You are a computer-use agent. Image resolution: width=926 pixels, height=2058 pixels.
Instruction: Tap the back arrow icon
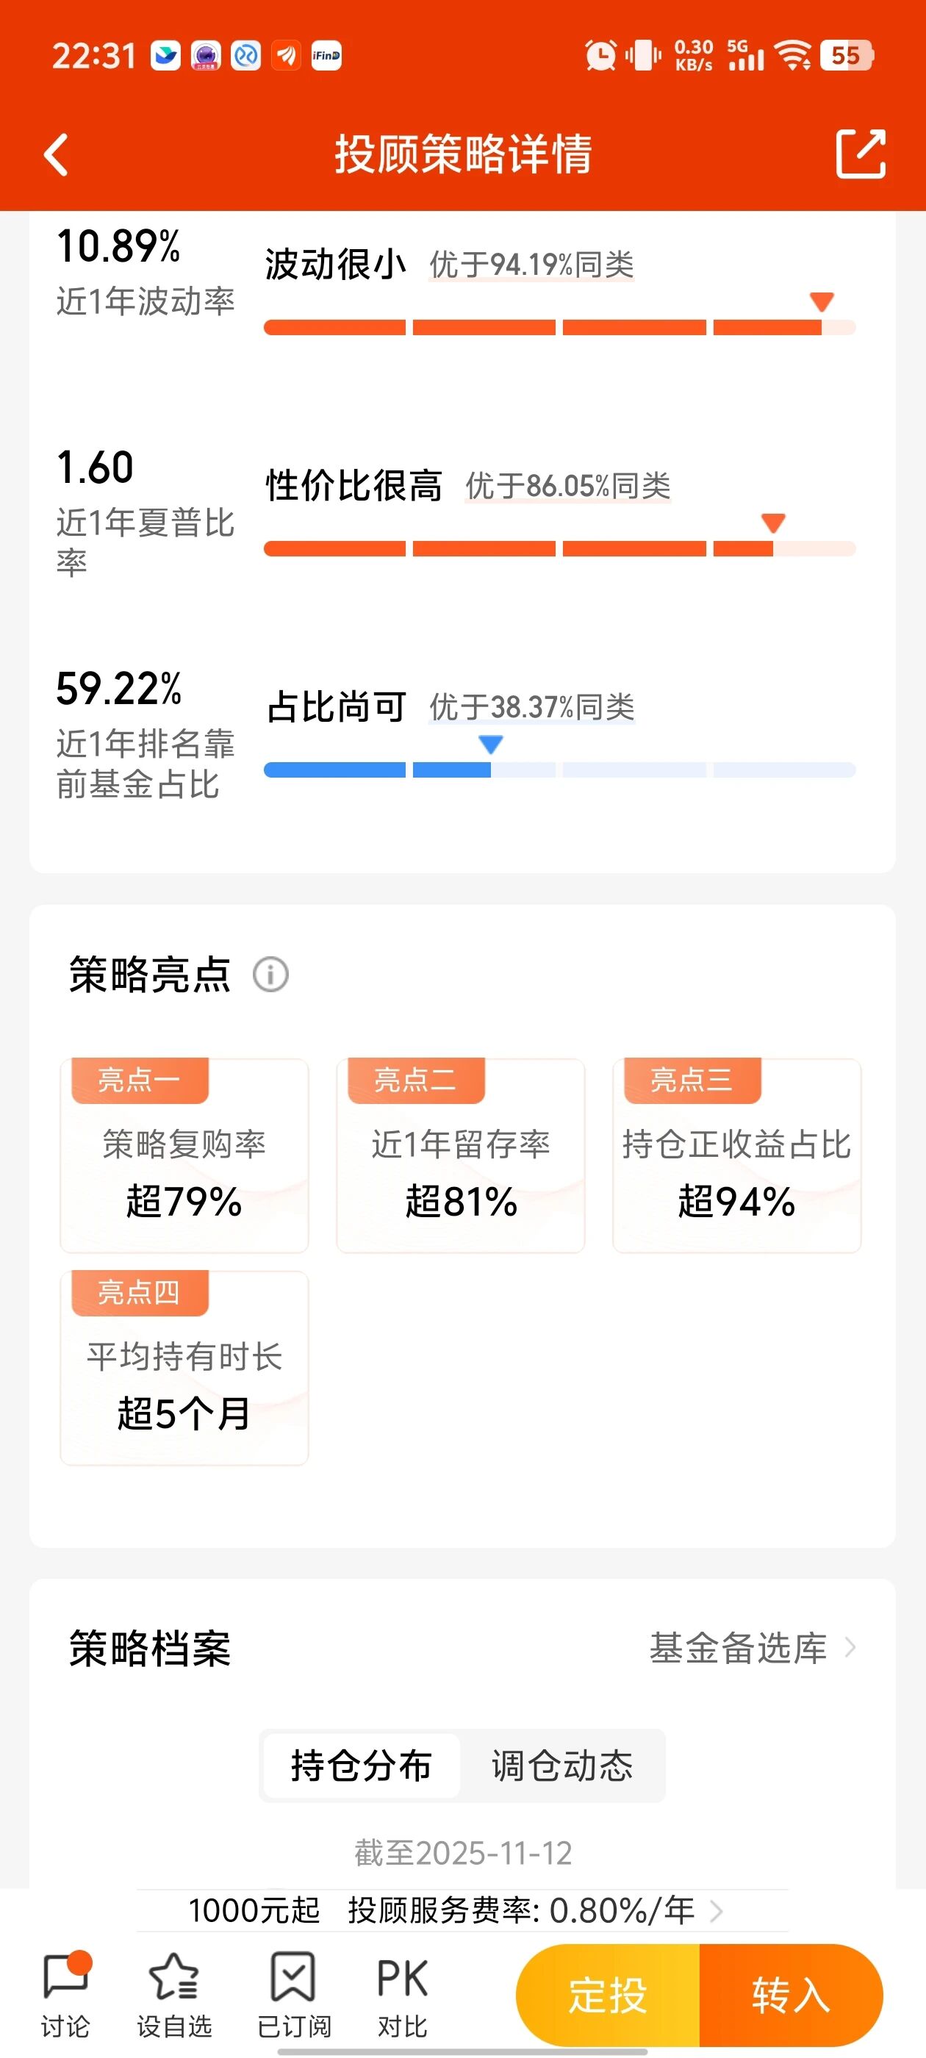pyautogui.click(x=56, y=154)
